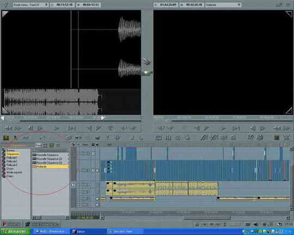The width and height of the screenshot is (294, 235).
Task: Play the sequence in the master viewer
Action: pos(223,128)
